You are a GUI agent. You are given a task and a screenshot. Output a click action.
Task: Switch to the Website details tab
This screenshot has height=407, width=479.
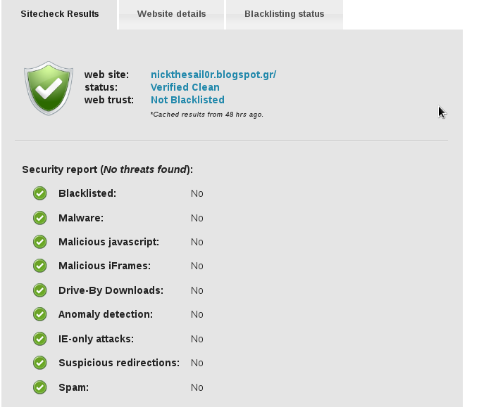[x=171, y=14]
